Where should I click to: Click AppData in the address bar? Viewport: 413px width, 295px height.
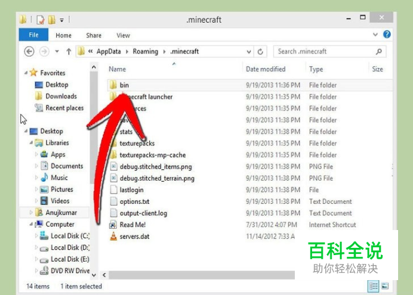tap(109, 51)
